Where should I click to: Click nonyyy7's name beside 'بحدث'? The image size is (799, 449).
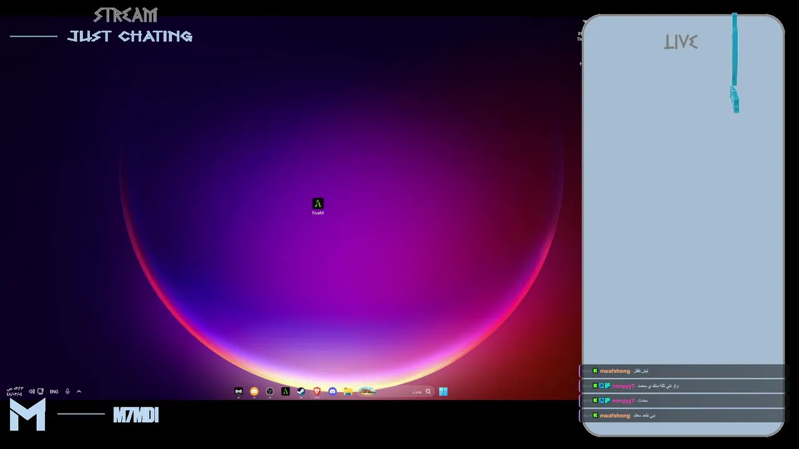[x=623, y=401]
